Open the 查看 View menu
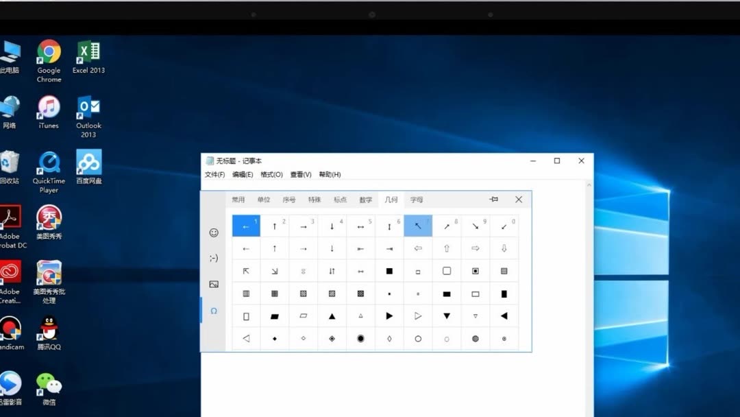Viewport: 740px width, 417px height. pyautogui.click(x=300, y=174)
